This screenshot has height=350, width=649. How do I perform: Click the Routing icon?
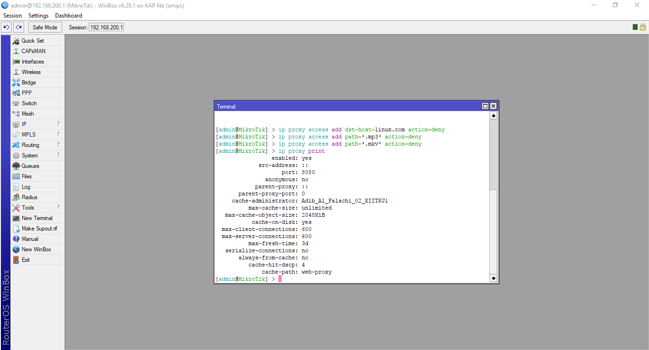[x=16, y=145]
